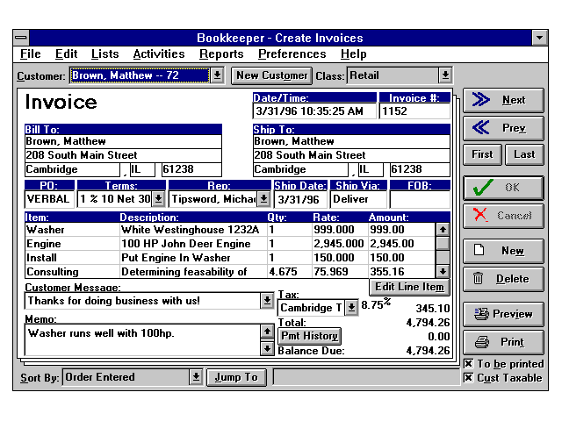Image resolution: width=562 pixels, height=421 pixels.
Task: Open invoice Preview
Action: click(x=503, y=314)
